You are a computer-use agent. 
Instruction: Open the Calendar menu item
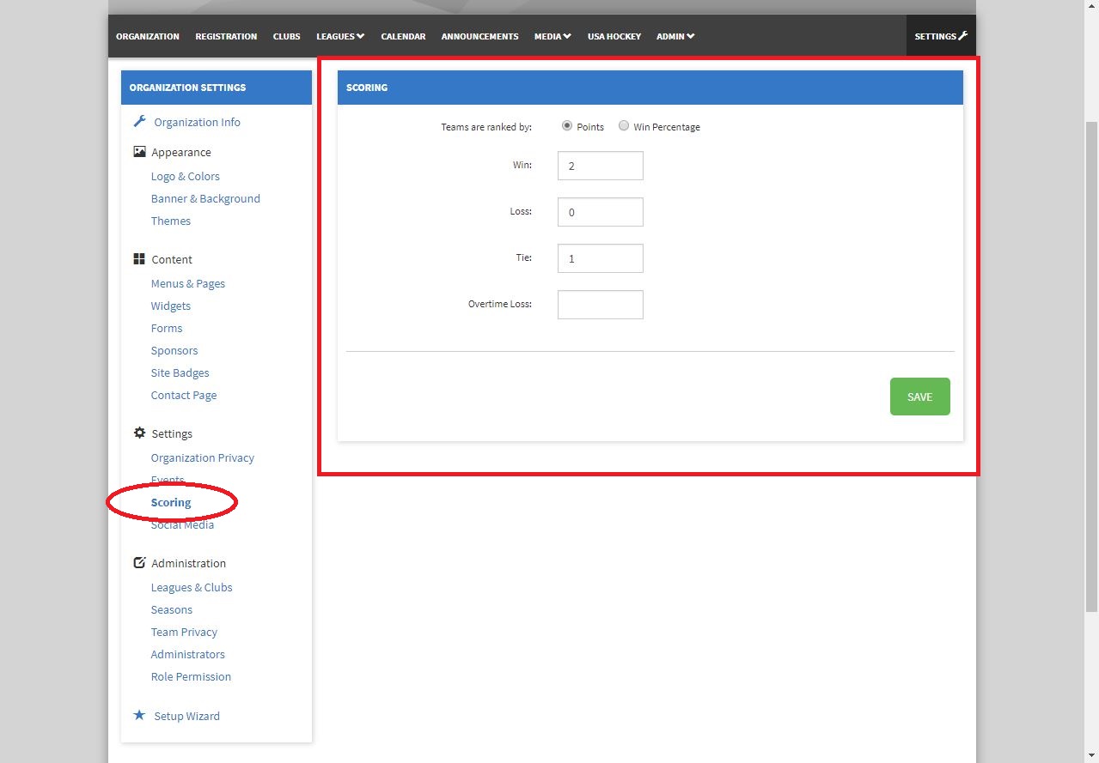pyautogui.click(x=403, y=36)
